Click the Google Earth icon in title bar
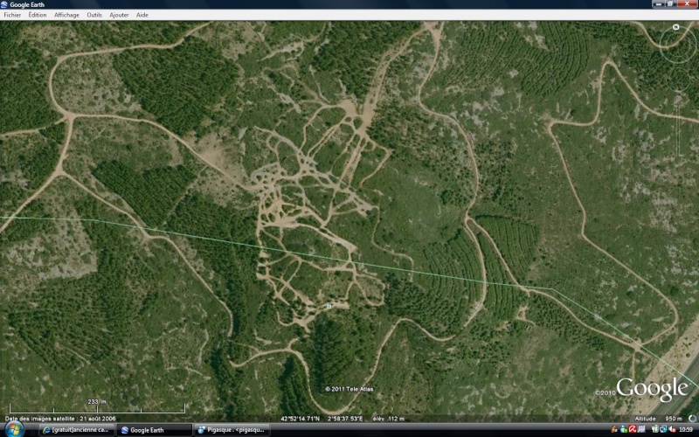The image size is (699, 437). click(5, 4)
